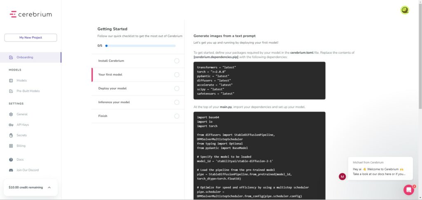The image size is (422, 200).
Task: Open the user avatar menu
Action: tap(405, 10)
